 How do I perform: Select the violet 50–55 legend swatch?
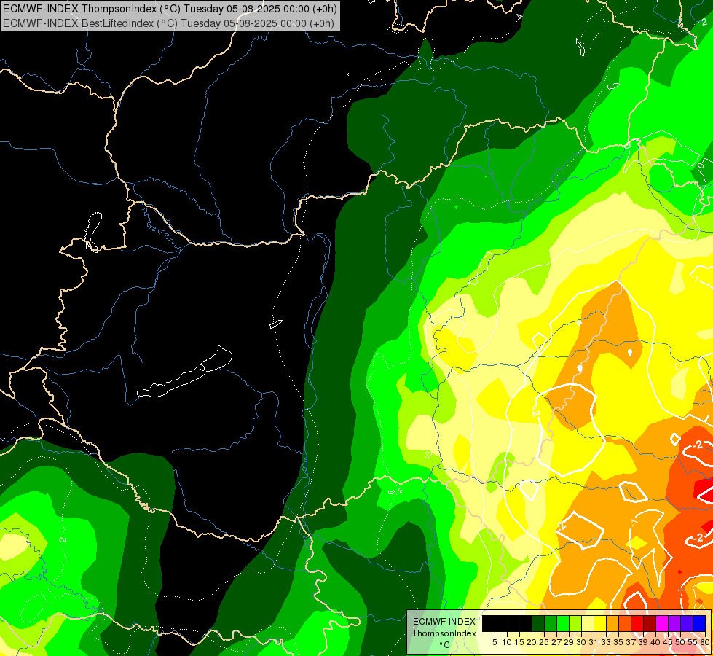pos(687,624)
